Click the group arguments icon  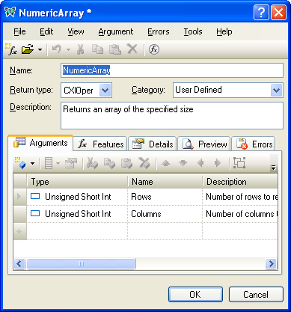[x=239, y=163]
